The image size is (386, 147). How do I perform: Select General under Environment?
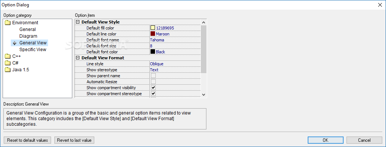point(28,29)
